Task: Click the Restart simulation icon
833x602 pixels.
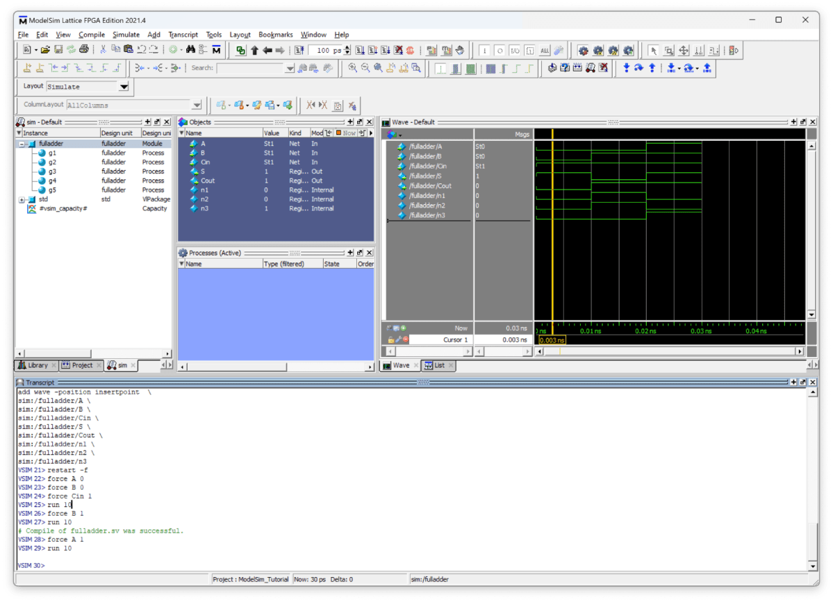Action: [299, 50]
